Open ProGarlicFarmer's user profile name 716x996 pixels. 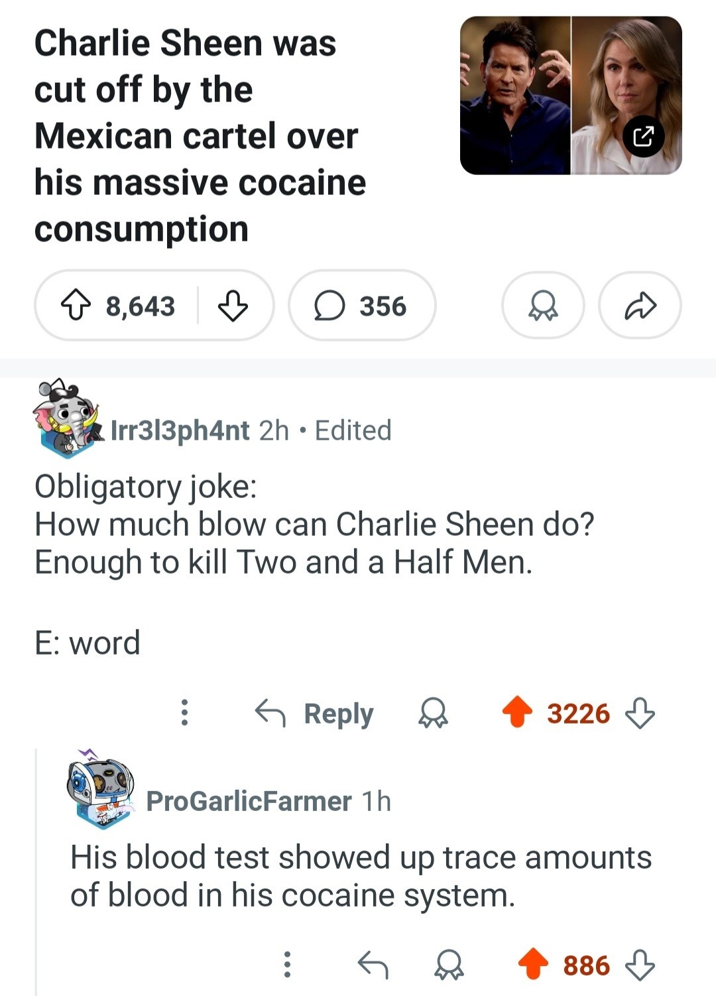[x=249, y=801]
